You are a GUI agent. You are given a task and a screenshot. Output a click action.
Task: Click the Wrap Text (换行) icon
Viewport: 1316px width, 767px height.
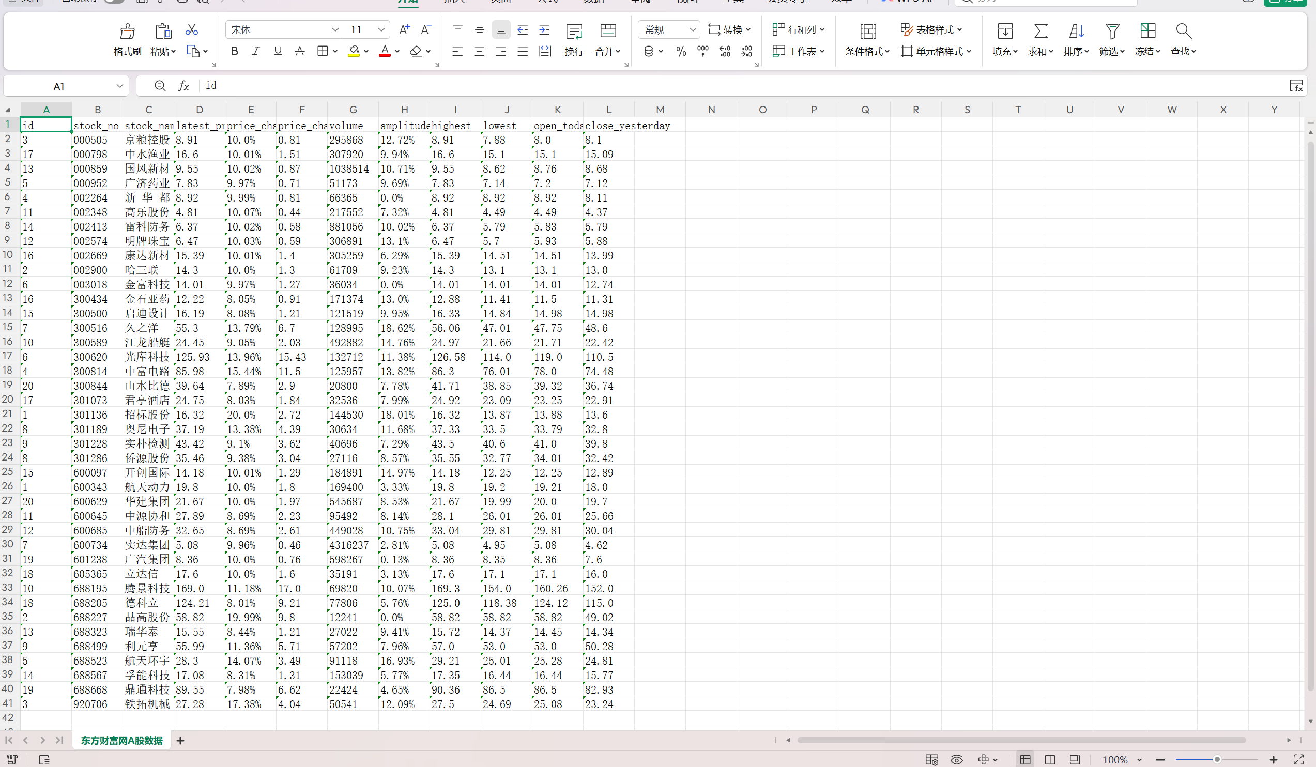(x=574, y=32)
